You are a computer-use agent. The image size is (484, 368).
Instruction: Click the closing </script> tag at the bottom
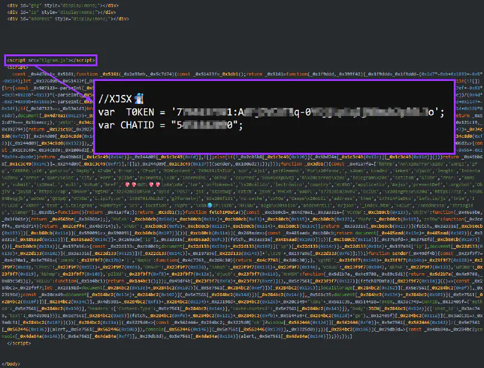click(x=19, y=342)
